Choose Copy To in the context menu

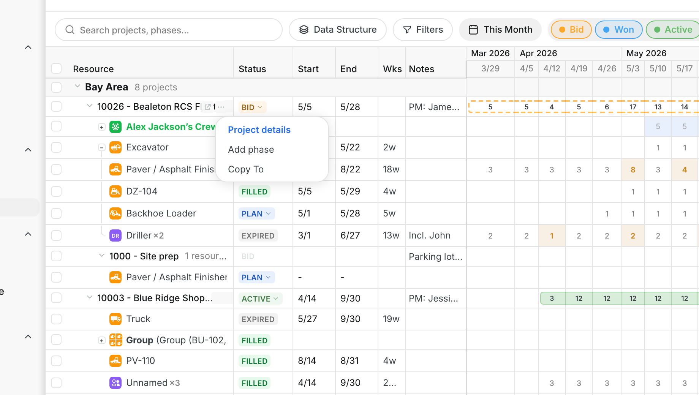click(x=246, y=169)
